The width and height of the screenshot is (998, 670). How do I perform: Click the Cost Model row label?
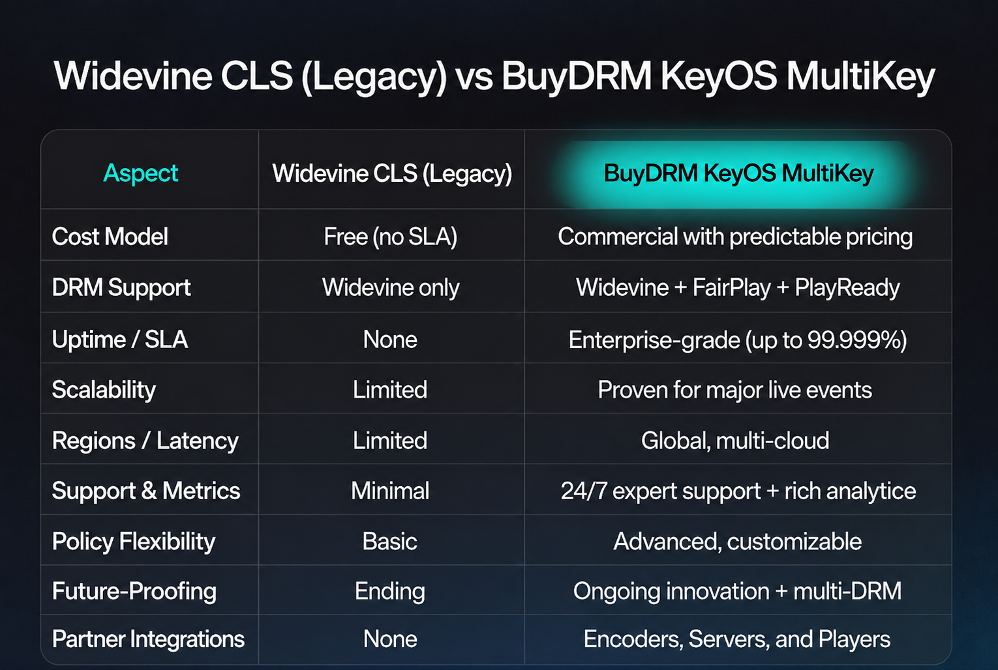click(110, 237)
